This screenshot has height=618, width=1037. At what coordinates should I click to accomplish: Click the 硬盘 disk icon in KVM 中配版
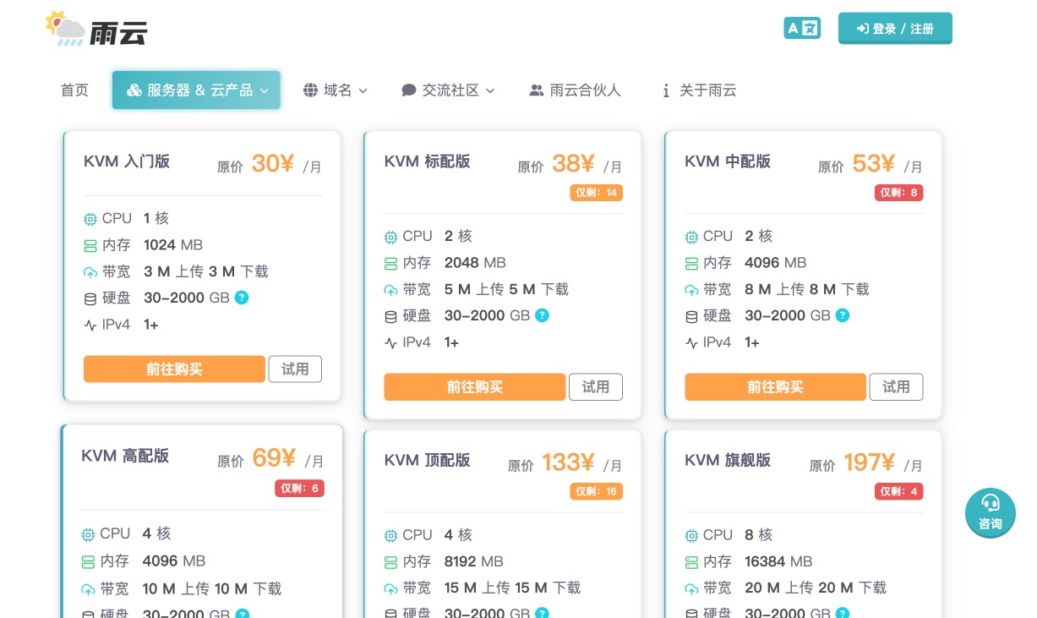click(691, 316)
